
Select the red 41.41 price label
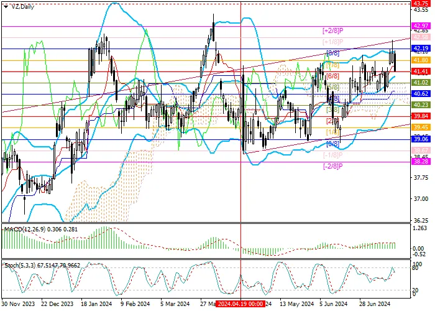(421, 72)
